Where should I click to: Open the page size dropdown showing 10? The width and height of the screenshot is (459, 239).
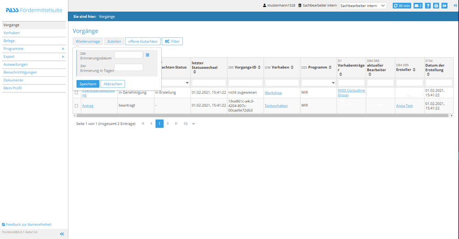(x=189, y=124)
